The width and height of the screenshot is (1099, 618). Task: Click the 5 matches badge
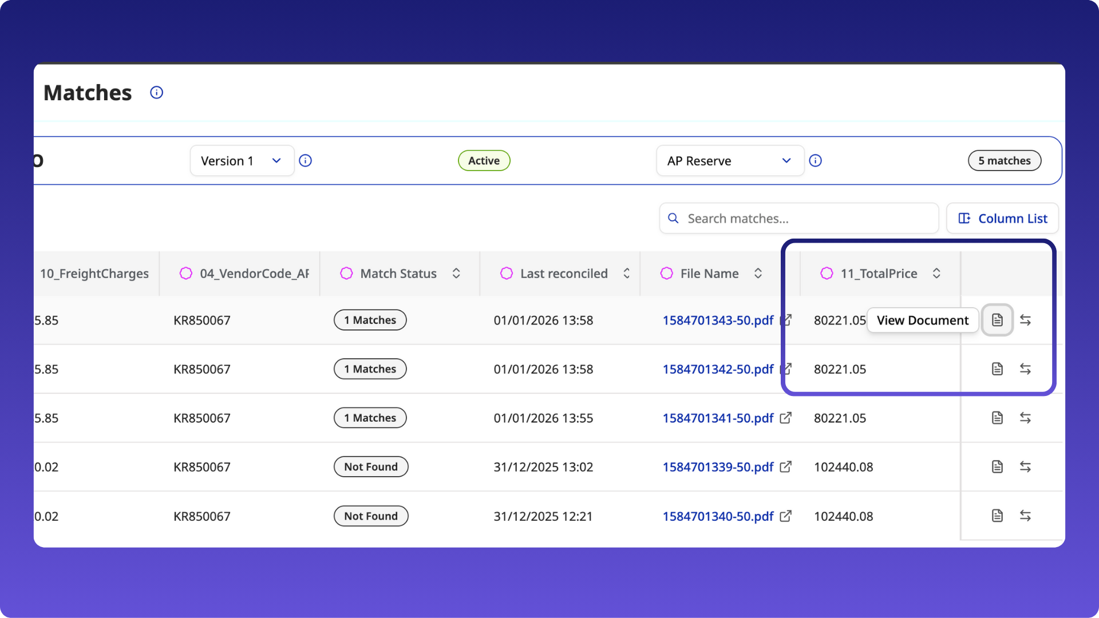(1004, 161)
